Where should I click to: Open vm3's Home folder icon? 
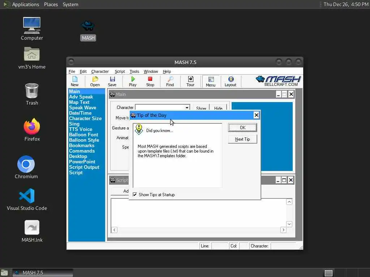32,58
